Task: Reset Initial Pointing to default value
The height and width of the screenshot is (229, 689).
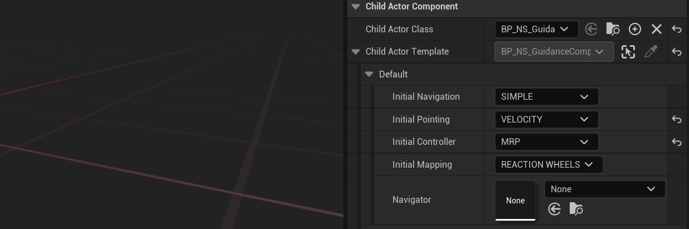Action: tap(677, 119)
